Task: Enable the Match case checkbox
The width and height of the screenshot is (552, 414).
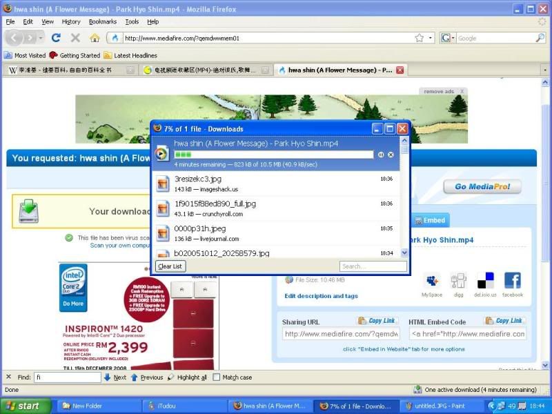Action: 217,377
